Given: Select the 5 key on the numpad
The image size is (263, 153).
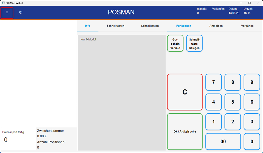Looking at the screenshot, I should click(x=233, y=102).
